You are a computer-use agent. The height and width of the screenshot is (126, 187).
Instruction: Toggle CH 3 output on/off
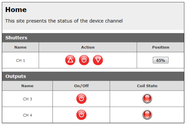pyautogui.click(x=81, y=99)
